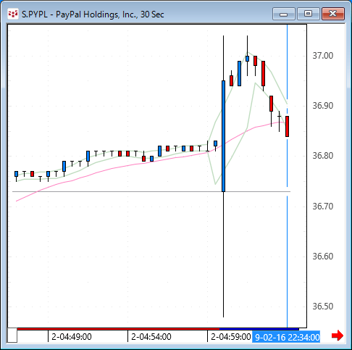Select the tall blue spike candlestick body
The image size is (352, 350).
[223, 136]
